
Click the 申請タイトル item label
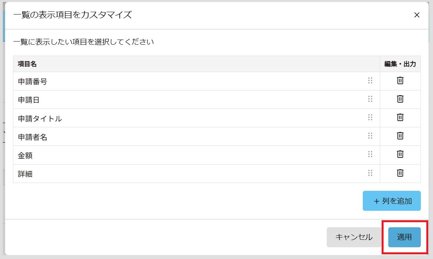(40, 119)
